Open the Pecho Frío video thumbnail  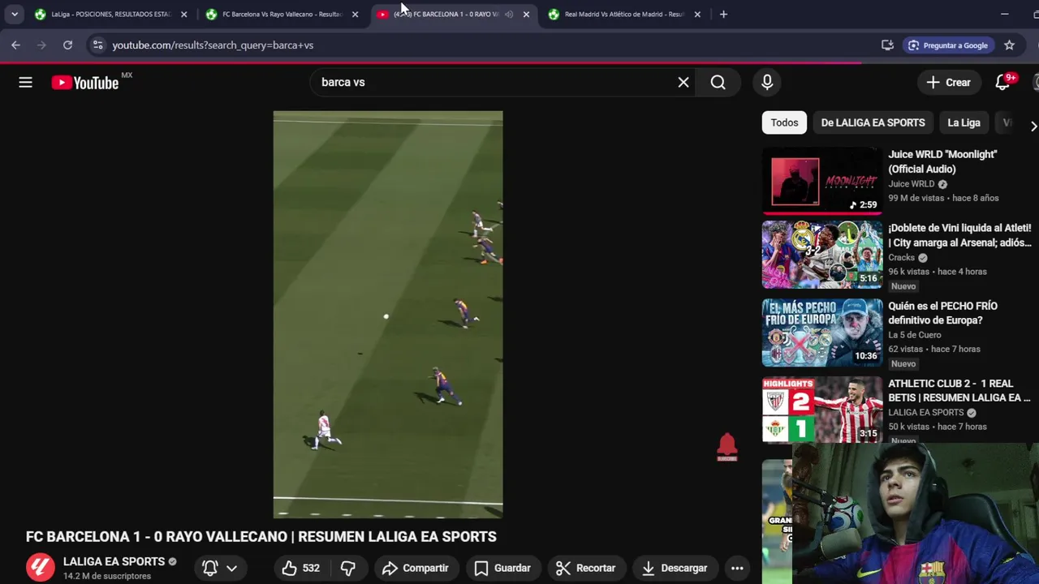(821, 333)
